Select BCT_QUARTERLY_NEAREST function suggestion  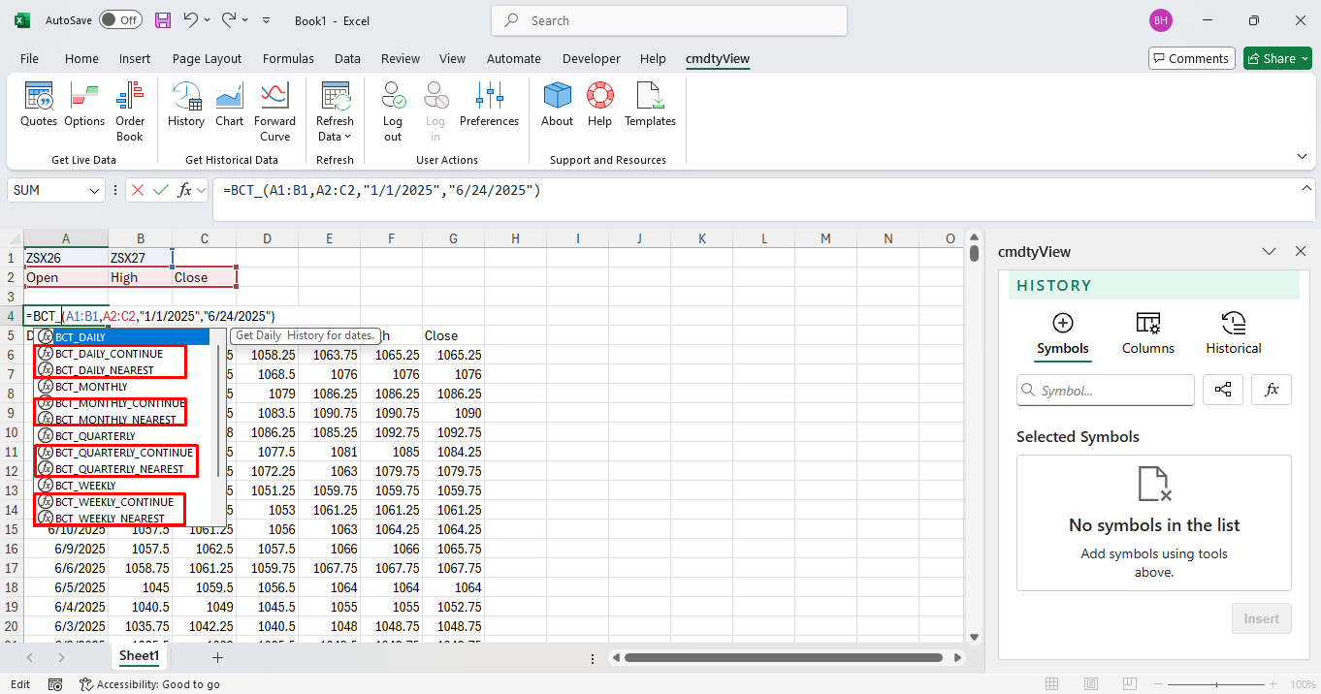(121, 469)
